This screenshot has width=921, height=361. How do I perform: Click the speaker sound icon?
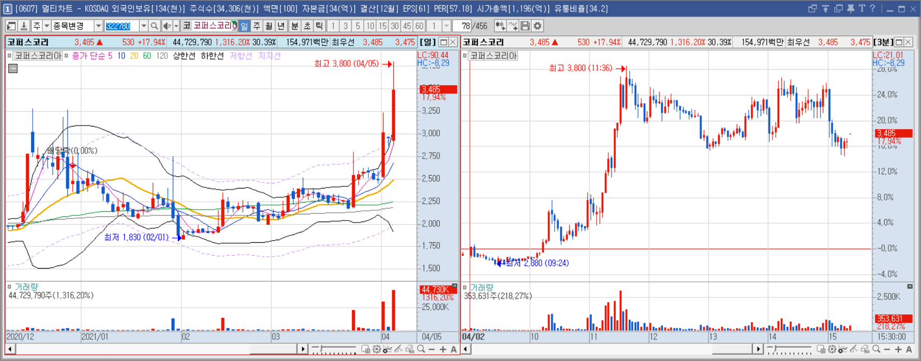pos(167,26)
